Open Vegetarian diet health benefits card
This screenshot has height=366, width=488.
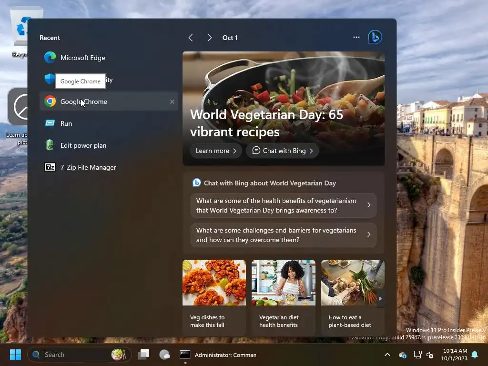[x=283, y=297]
